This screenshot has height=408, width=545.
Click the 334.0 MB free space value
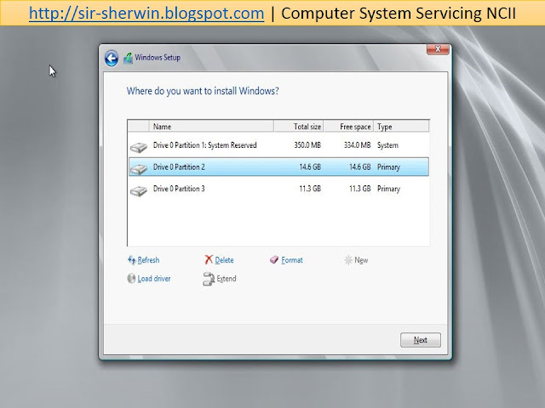click(x=358, y=145)
